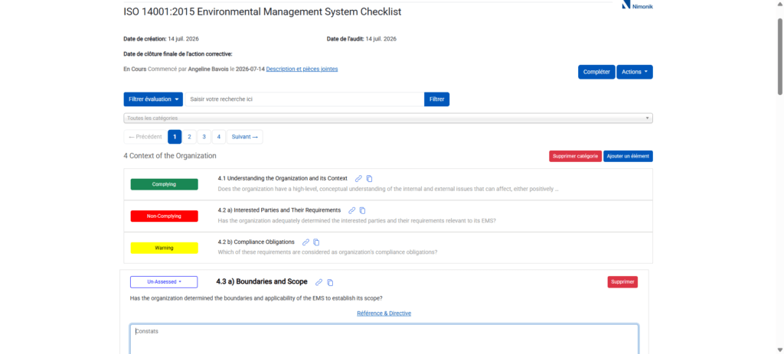Go to page 4 of checklist
This screenshot has width=784, height=354.
218,137
